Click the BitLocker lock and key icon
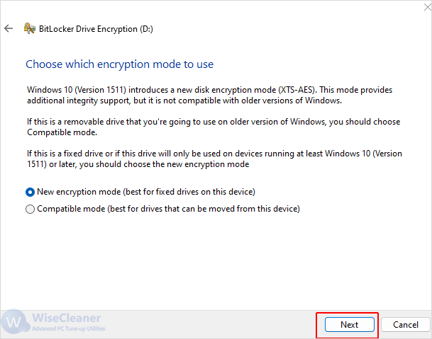432x339 pixels. click(x=30, y=28)
